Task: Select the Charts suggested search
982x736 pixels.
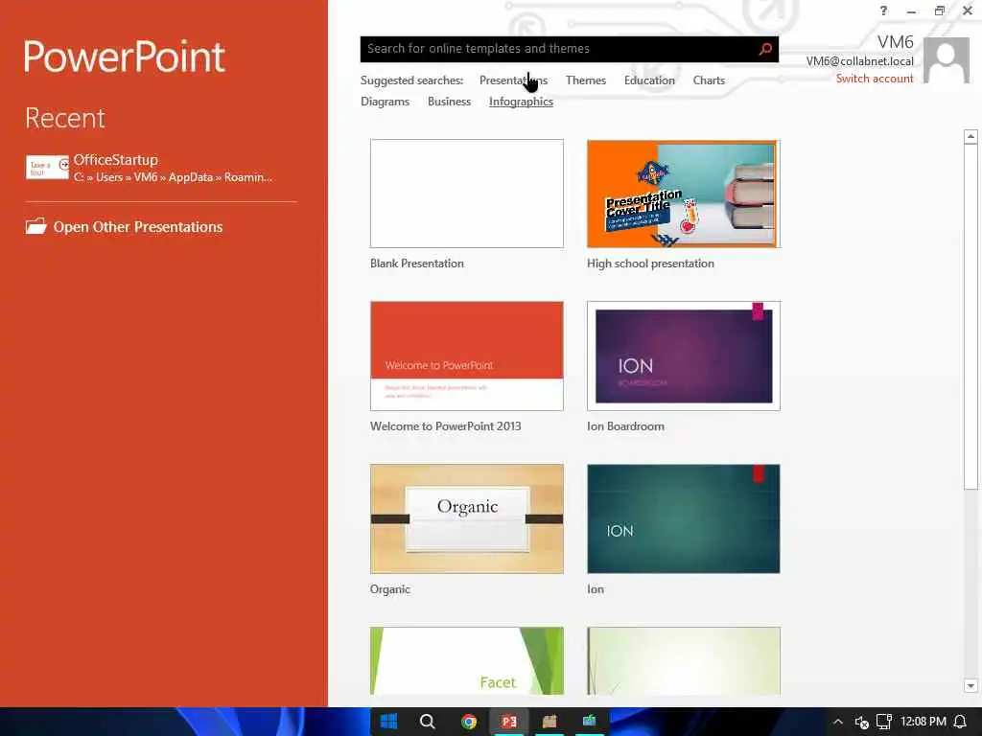Action: (x=709, y=80)
